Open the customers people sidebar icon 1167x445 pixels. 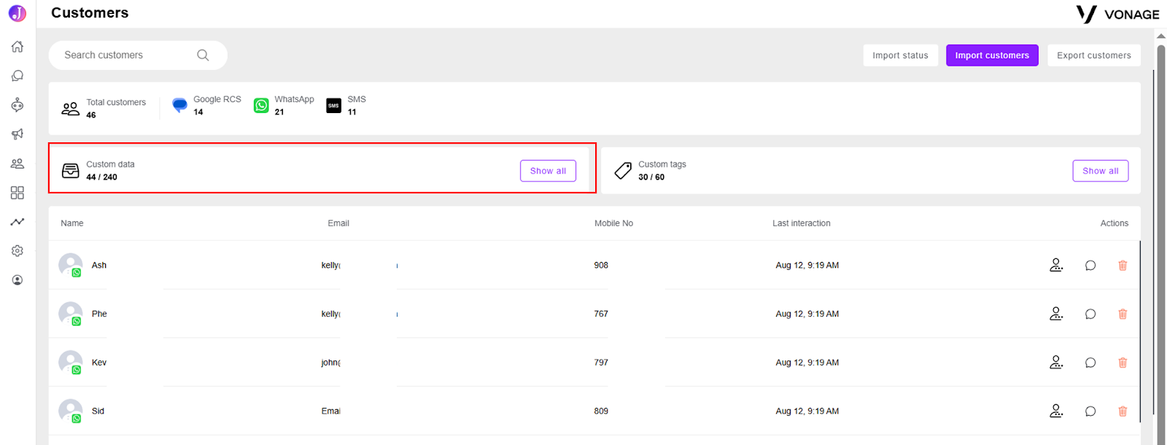(x=18, y=163)
